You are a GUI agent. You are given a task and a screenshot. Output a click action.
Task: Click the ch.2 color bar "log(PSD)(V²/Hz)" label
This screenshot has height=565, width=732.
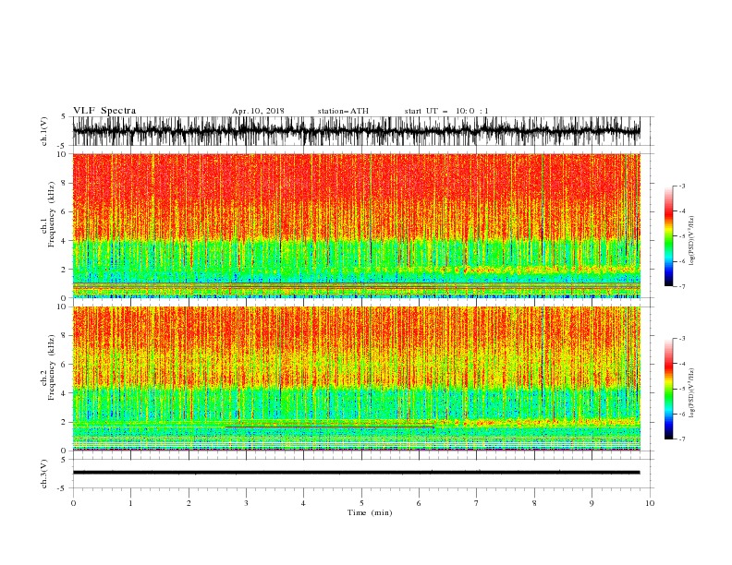(692, 393)
